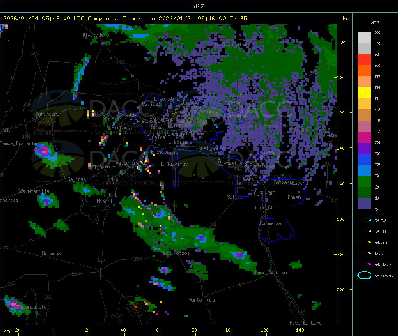Click the 'Punta_Agua' place label
Viewport: 398px width, 336px height.
202,300
